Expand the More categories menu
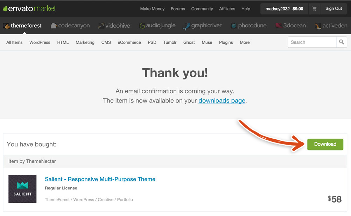Image resolution: width=351 pixels, height=216 pixels. pyautogui.click(x=245, y=42)
